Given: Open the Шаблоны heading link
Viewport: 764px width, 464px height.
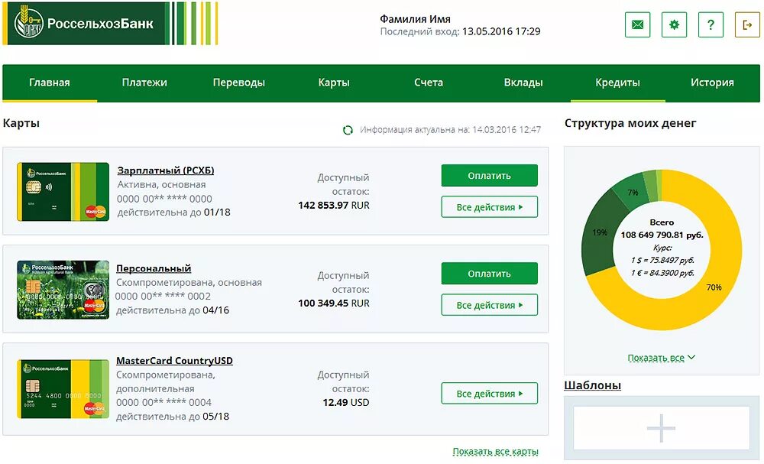Looking at the screenshot, I should (593, 385).
